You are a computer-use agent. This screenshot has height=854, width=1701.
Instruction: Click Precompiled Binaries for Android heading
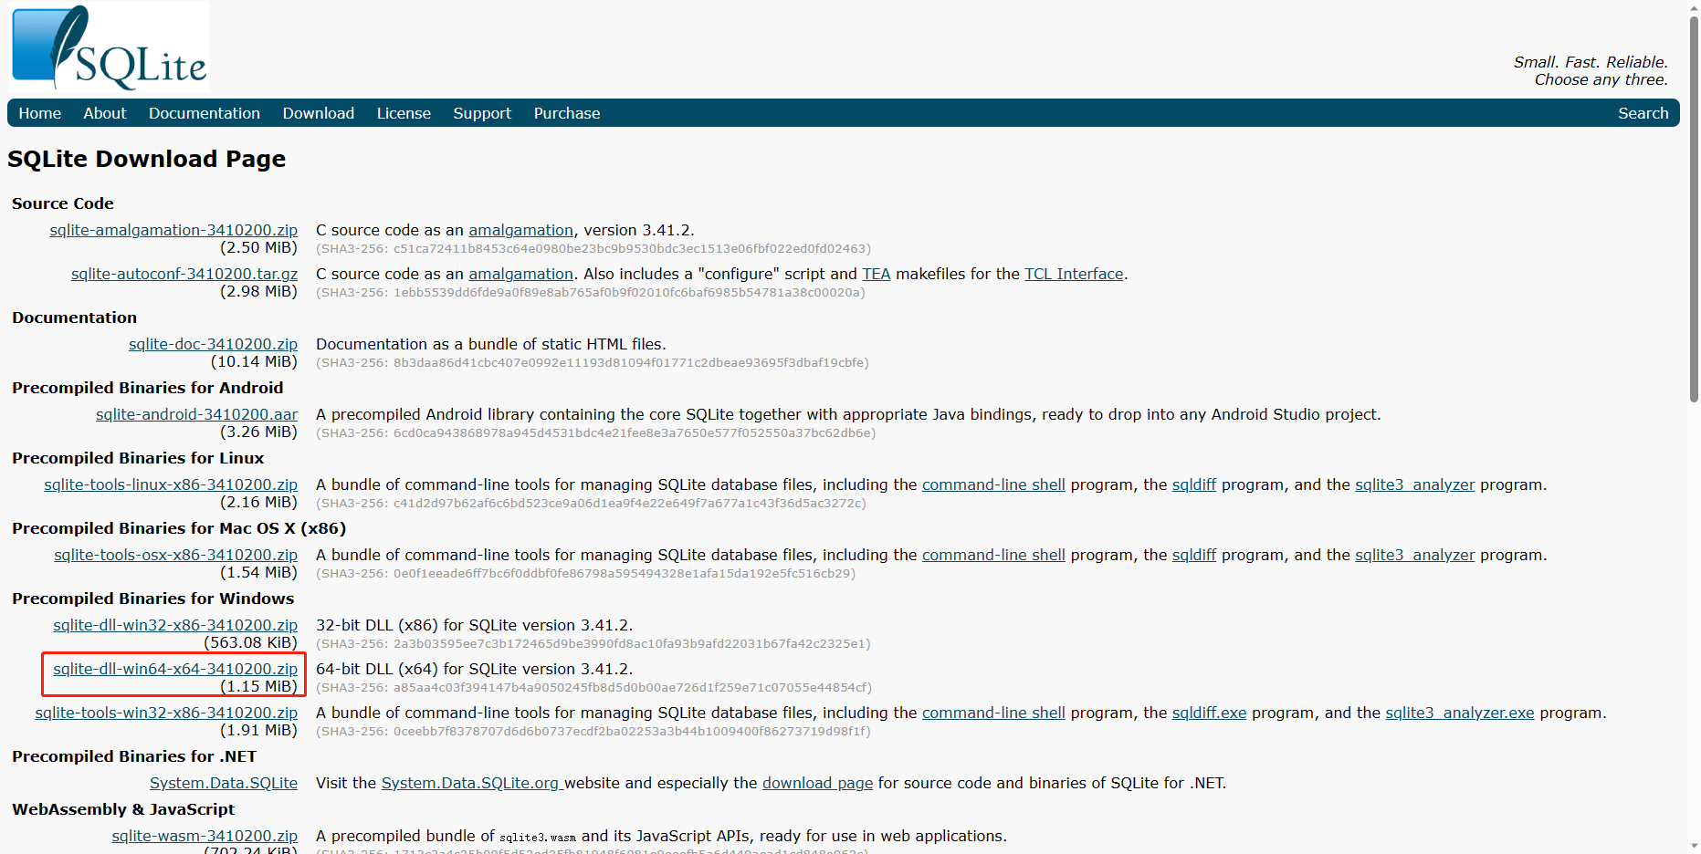pyautogui.click(x=148, y=388)
